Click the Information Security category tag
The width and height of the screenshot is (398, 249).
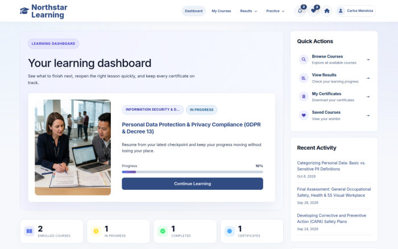[x=152, y=110]
